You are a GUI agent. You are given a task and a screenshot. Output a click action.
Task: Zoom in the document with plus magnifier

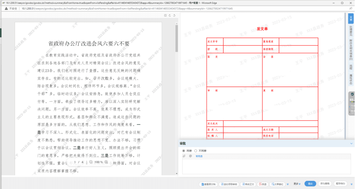(106, 162)
